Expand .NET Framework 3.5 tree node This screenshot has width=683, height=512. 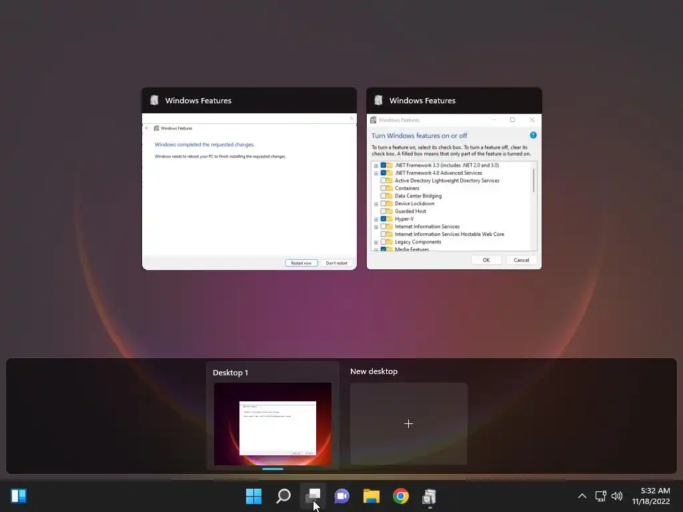click(376, 165)
